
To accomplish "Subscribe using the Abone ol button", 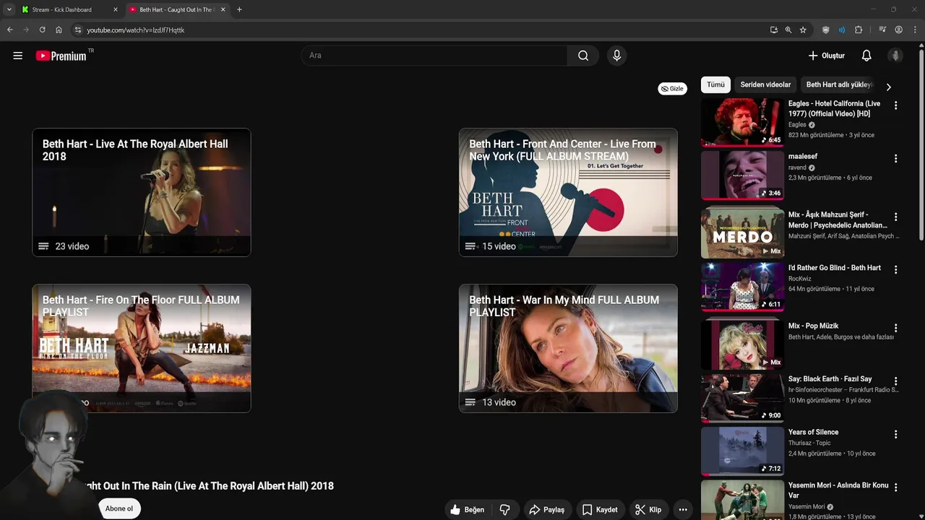I will coord(119,508).
